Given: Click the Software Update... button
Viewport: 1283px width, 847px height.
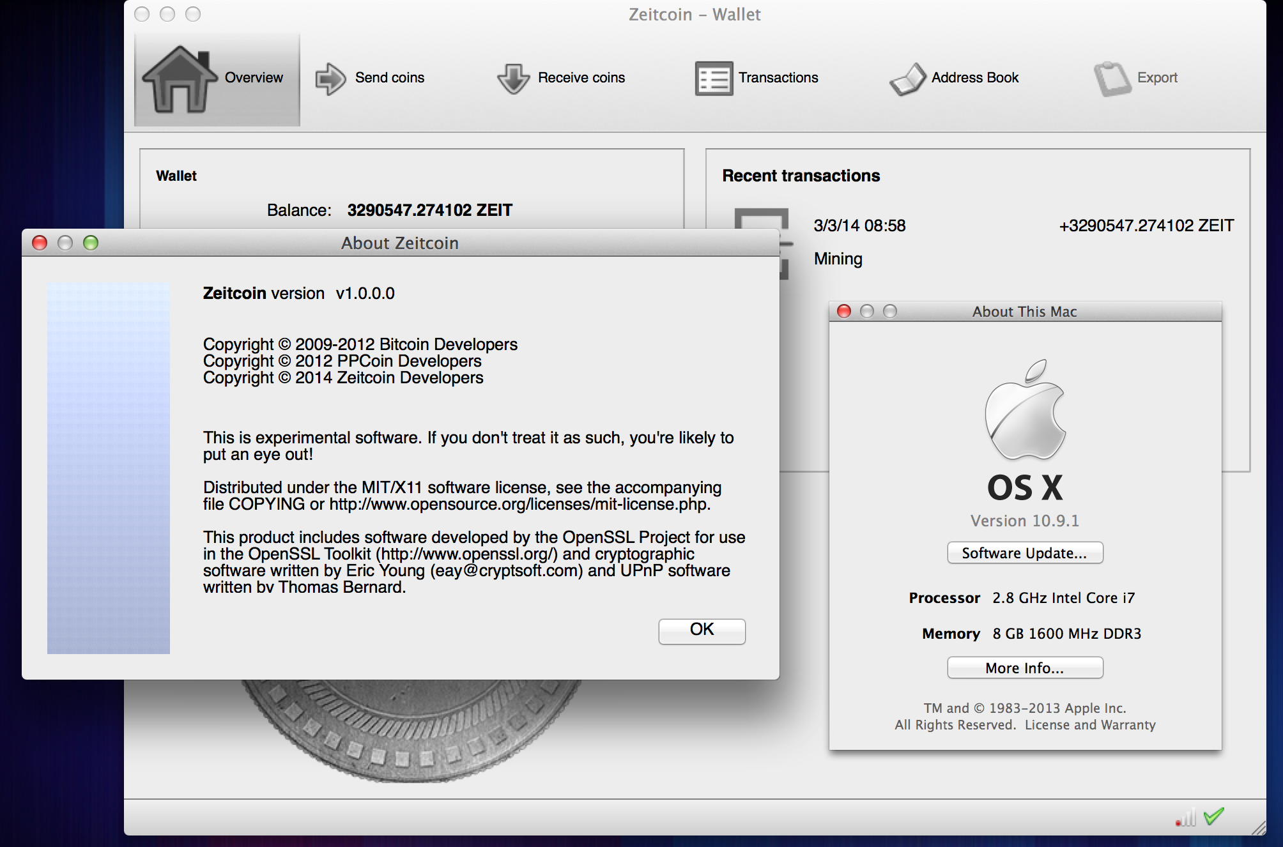Looking at the screenshot, I should pos(1025,553).
